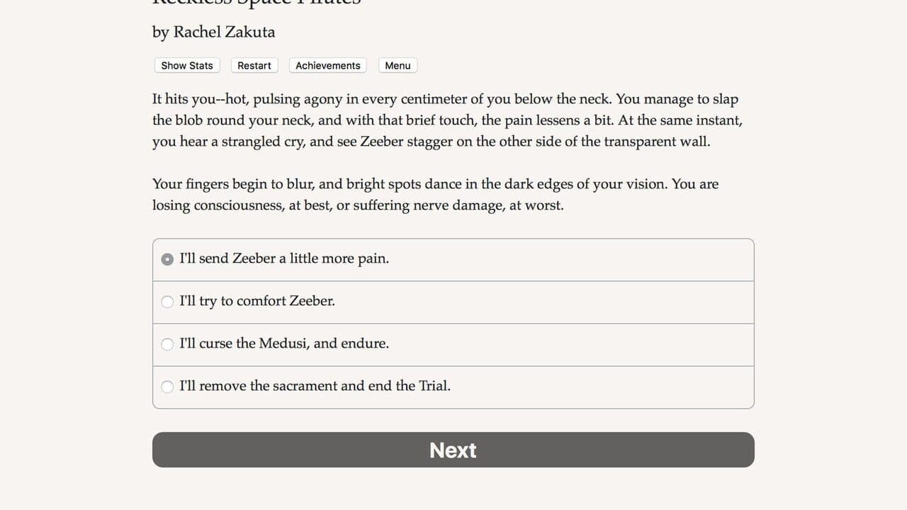Restart the game
Screen dimensions: 907x510
(x=254, y=65)
